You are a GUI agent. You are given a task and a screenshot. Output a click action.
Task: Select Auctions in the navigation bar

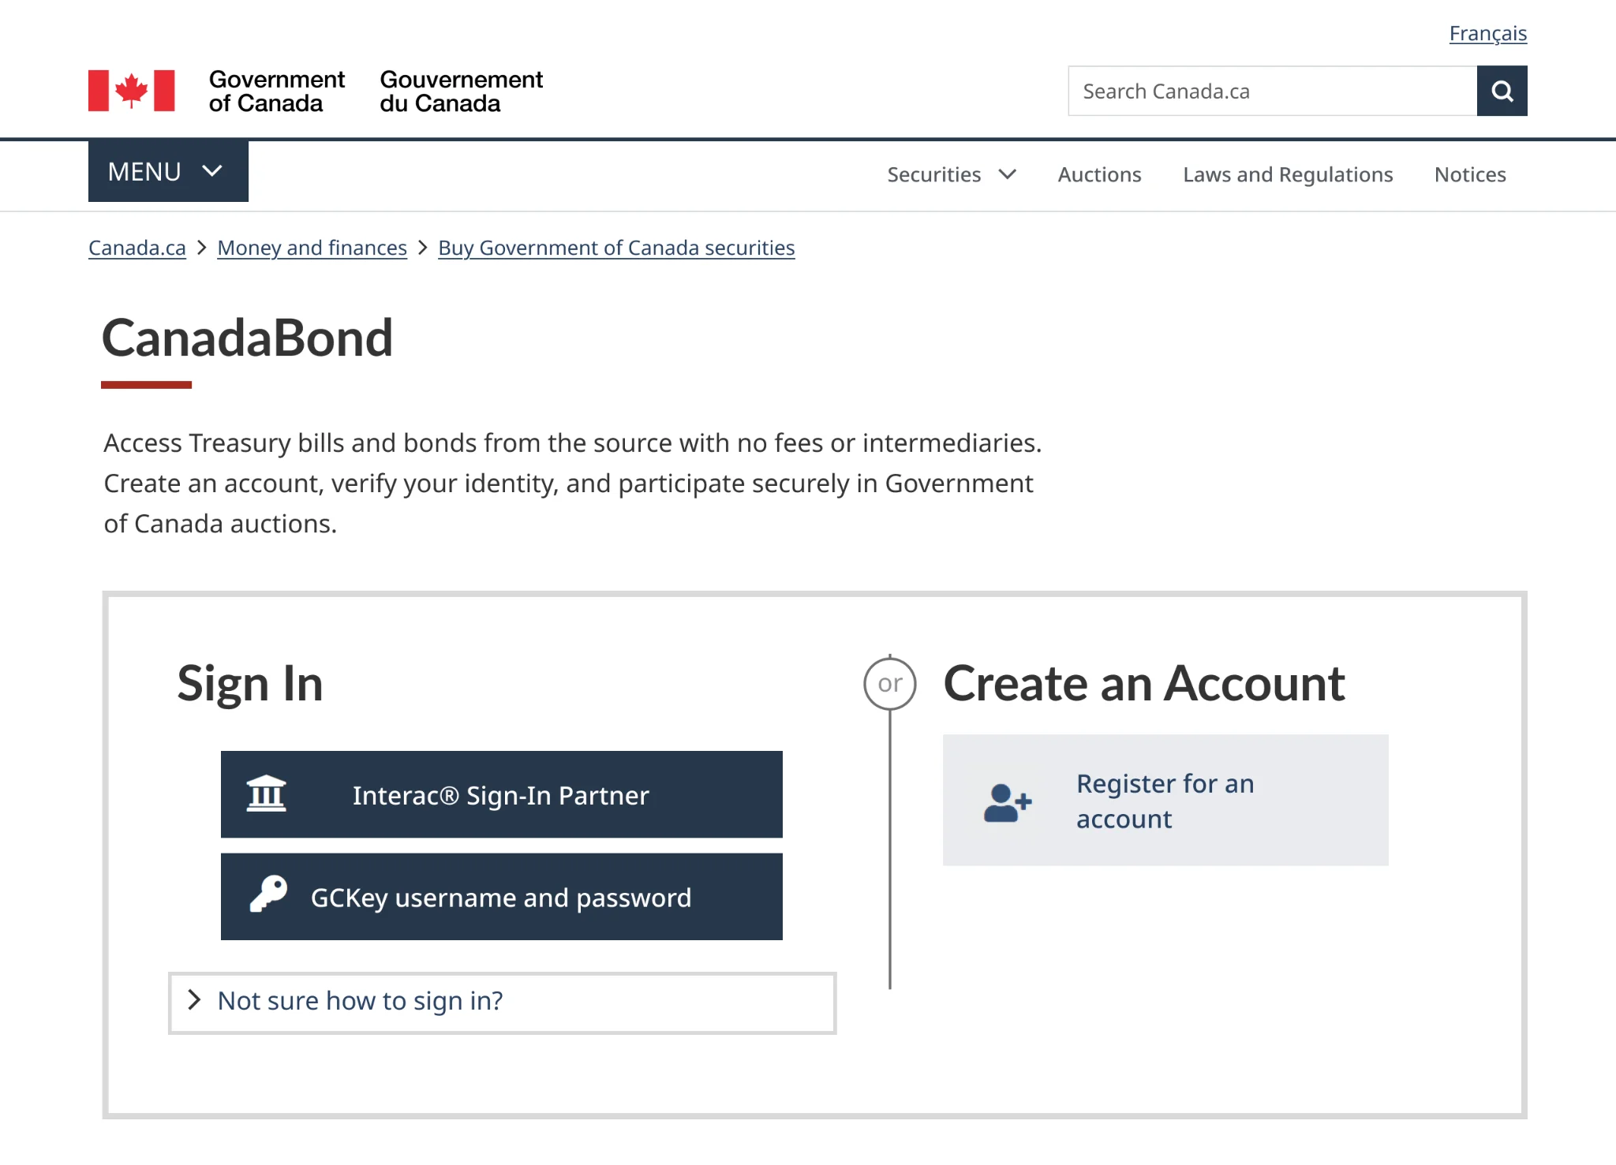(x=1098, y=174)
